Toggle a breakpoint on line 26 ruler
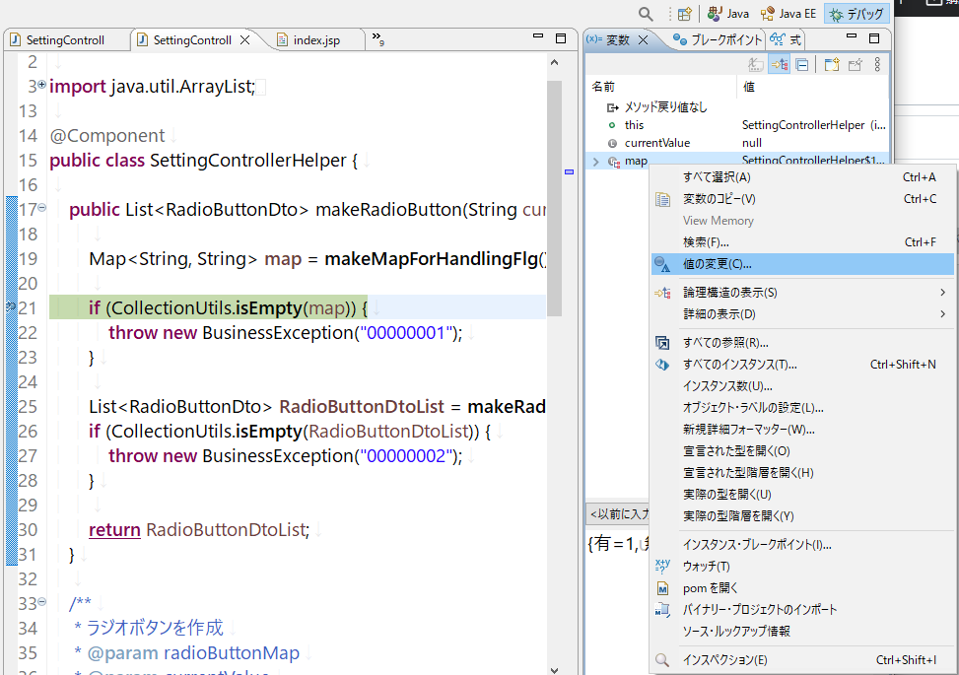The height and width of the screenshot is (675, 959). point(10,431)
